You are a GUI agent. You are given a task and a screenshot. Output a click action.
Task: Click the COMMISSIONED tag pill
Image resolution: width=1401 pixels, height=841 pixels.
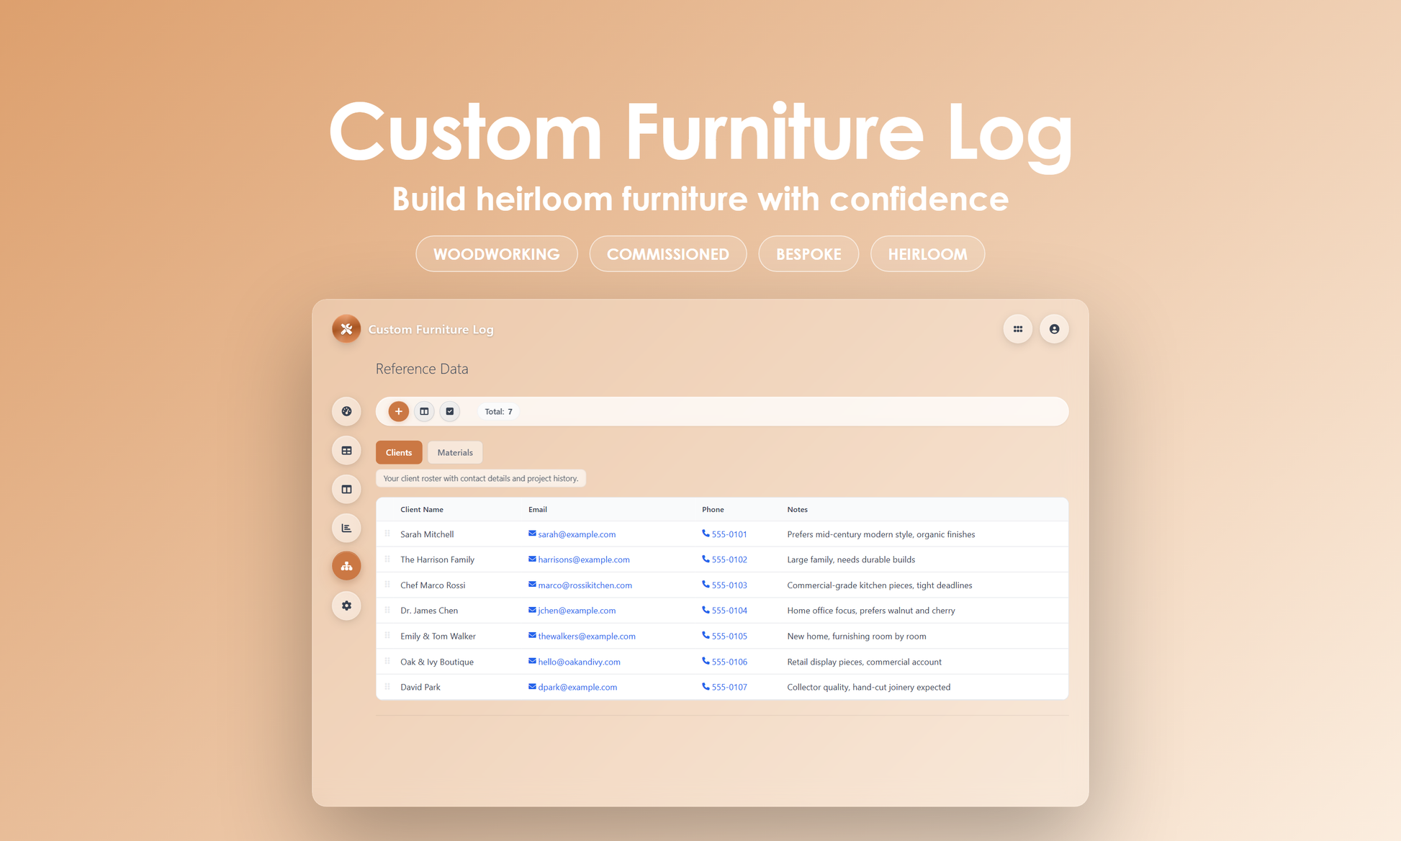(x=668, y=253)
